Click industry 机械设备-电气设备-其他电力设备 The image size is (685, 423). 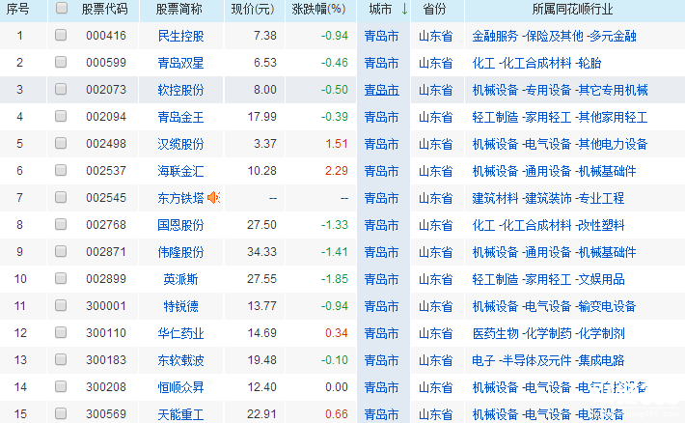[560, 144]
